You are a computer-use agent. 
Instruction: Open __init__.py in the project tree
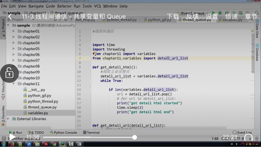[x=34, y=90]
